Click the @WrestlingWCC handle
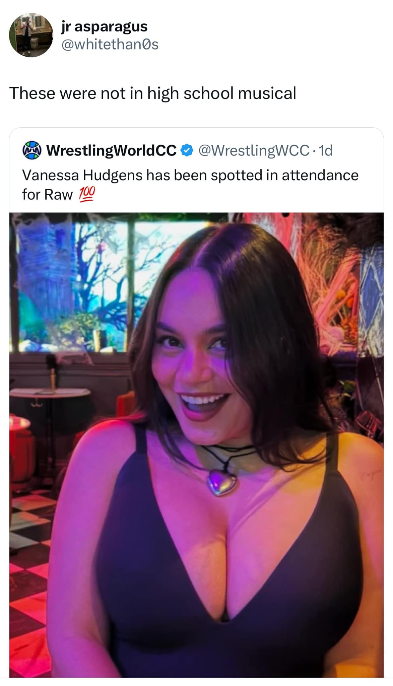This screenshot has height=686, width=393. [x=254, y=151]
